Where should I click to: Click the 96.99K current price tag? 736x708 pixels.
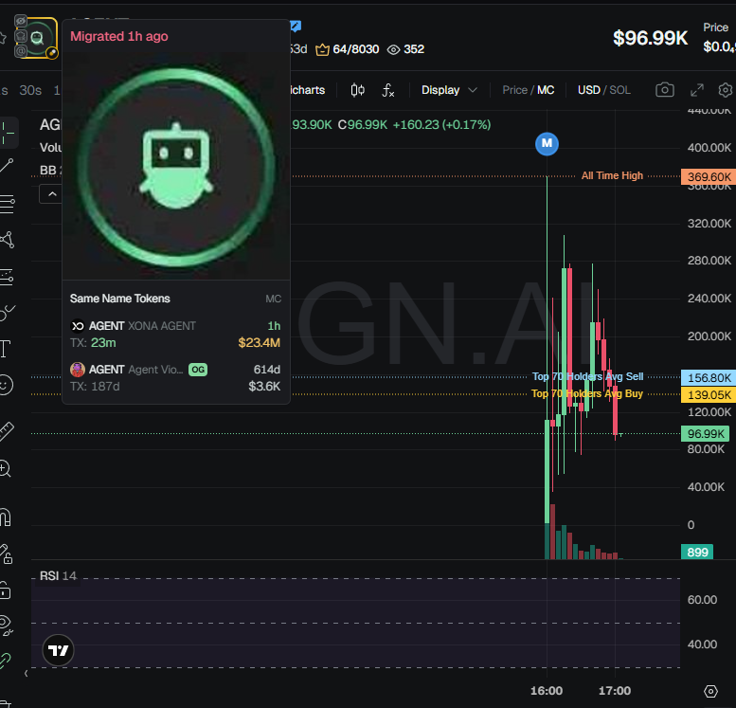click(705, 434)
